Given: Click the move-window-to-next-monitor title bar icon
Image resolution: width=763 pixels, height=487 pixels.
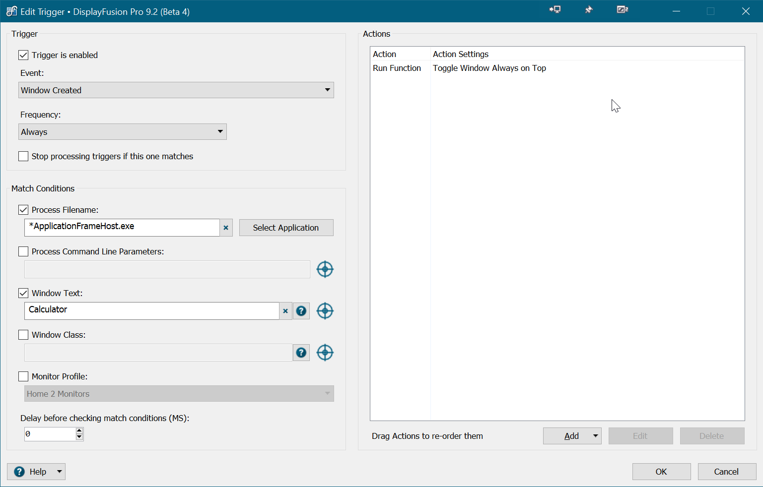Looking at the screenshot, I should [555, 10].
